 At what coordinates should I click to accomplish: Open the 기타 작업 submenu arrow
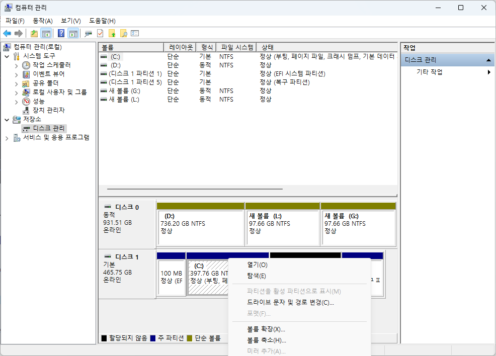click(x=489, y=72)
